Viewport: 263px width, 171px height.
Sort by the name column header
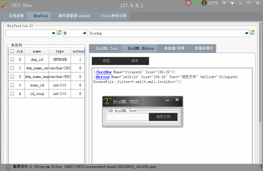coord(37,51)
